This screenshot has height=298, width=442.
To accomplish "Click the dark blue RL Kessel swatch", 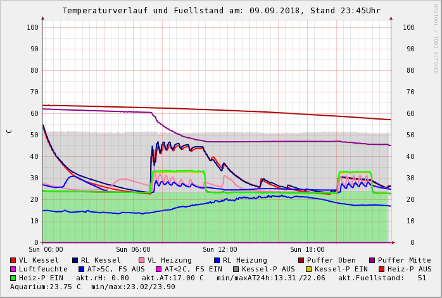I will 75,260.
